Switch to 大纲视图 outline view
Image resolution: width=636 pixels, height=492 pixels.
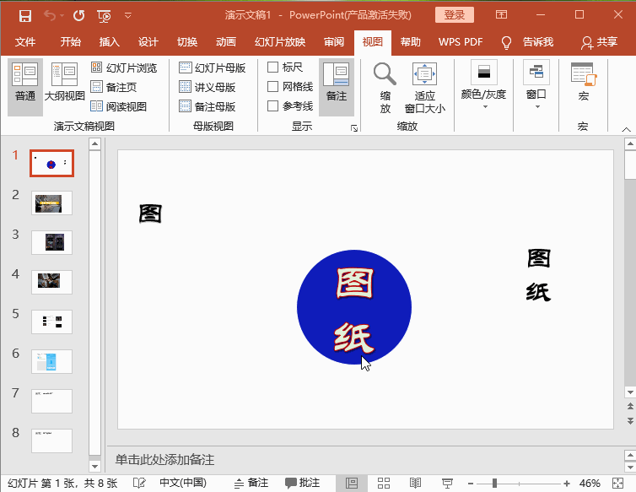point(64,82)
